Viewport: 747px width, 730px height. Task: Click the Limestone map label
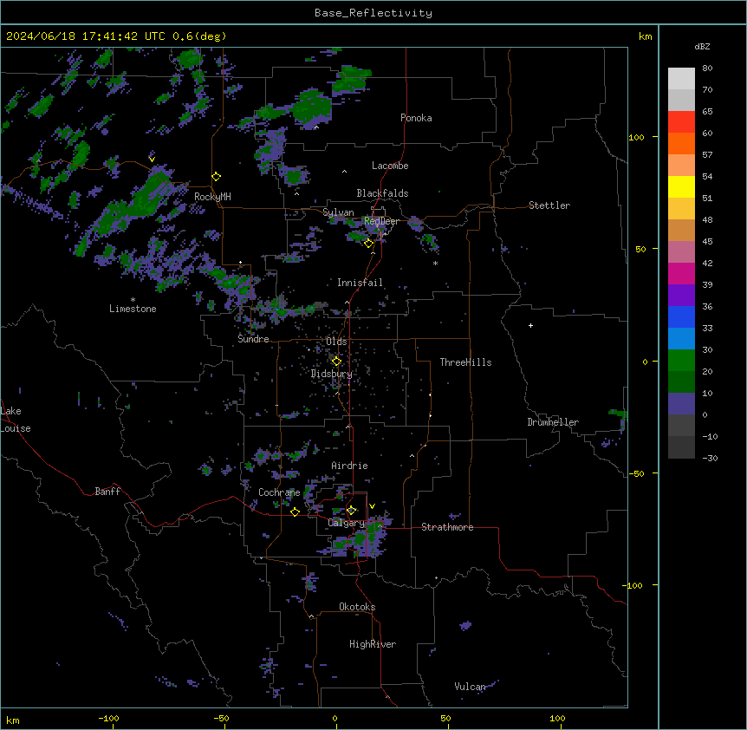pos(133,309)
